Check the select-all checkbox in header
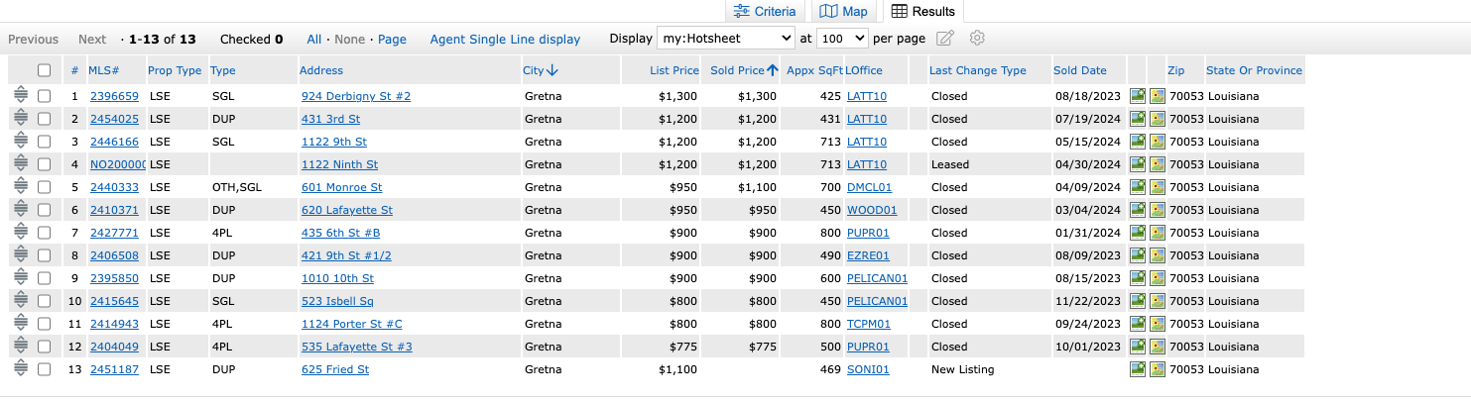 [x=44, y=70]
